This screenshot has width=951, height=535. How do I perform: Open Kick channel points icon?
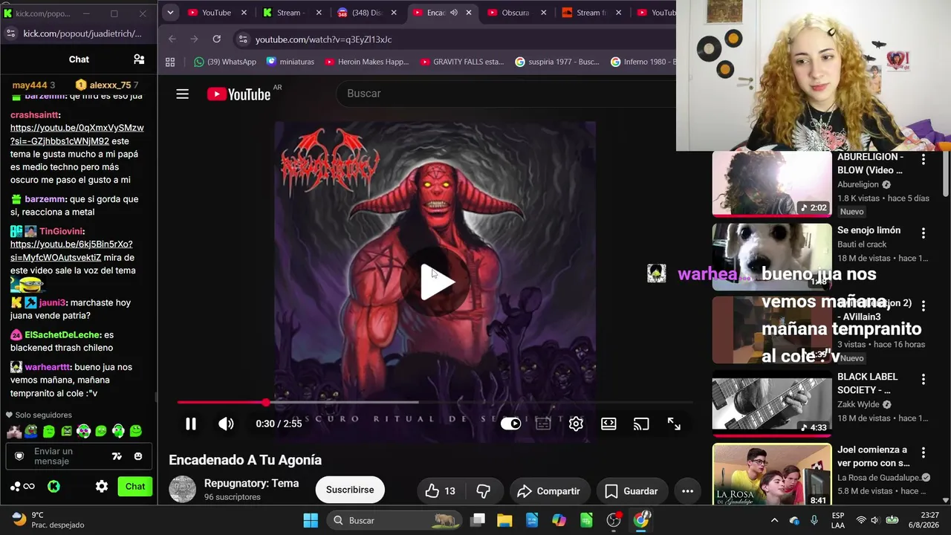coord(22,487)
